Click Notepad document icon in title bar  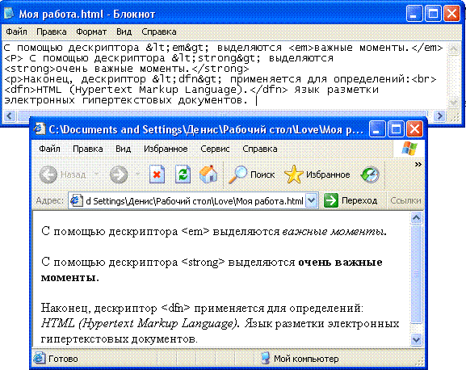point(9,13)
